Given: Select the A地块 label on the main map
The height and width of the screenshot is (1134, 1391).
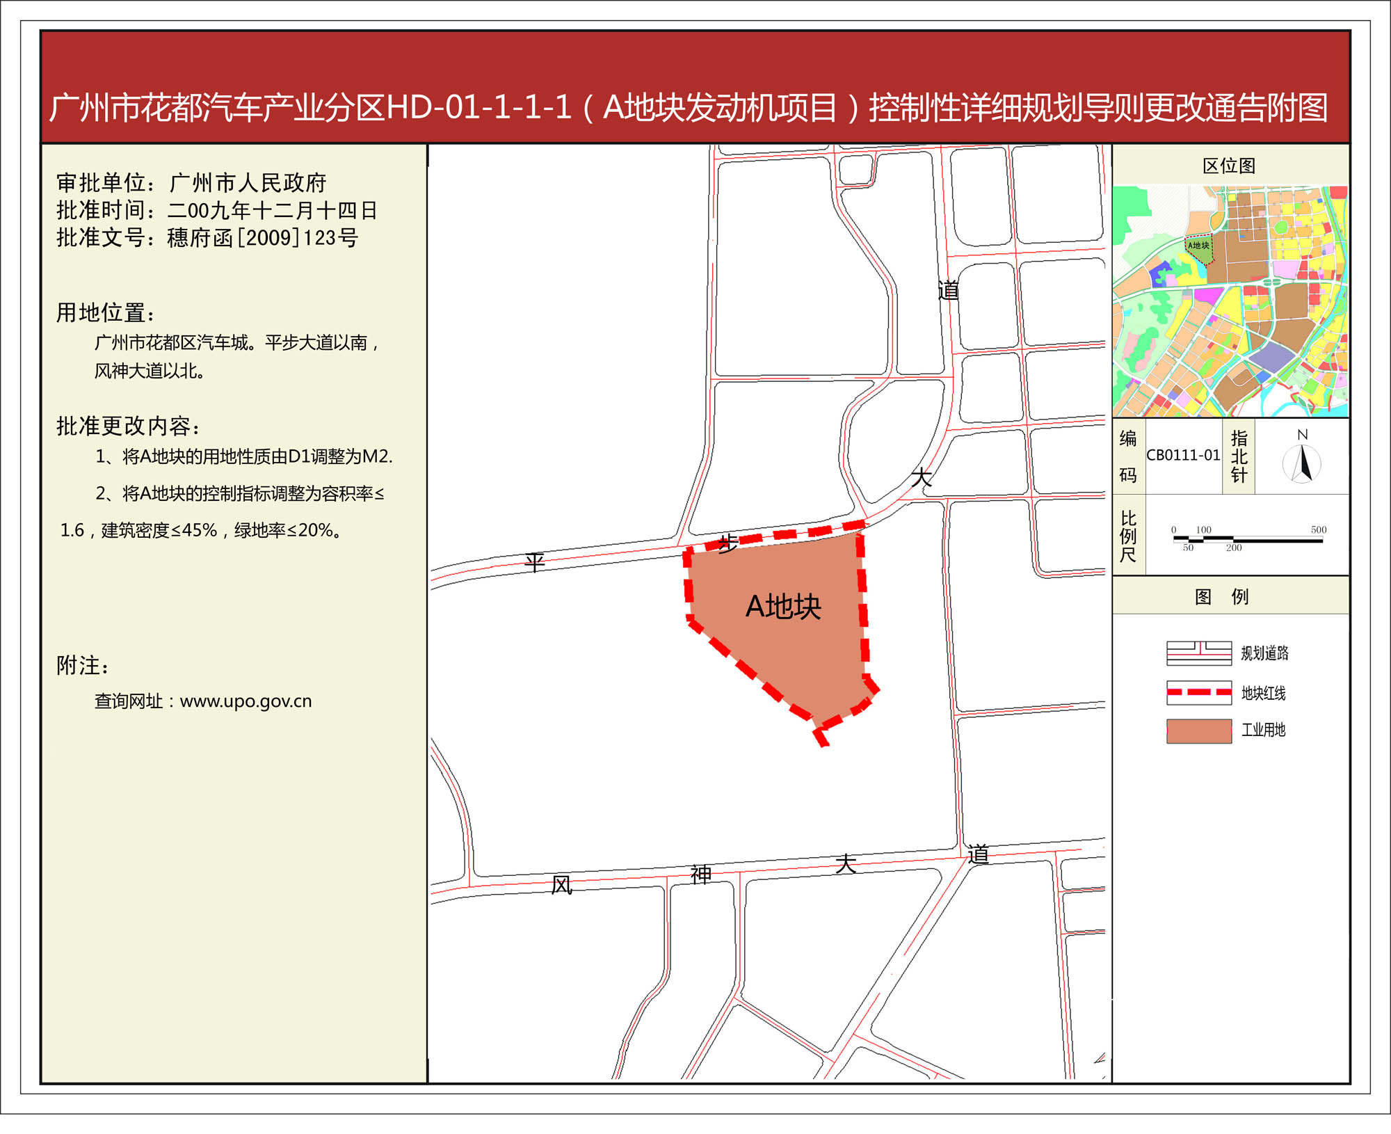Looking at the screenshot, I should pyautogui.click(x=783, y=607).
